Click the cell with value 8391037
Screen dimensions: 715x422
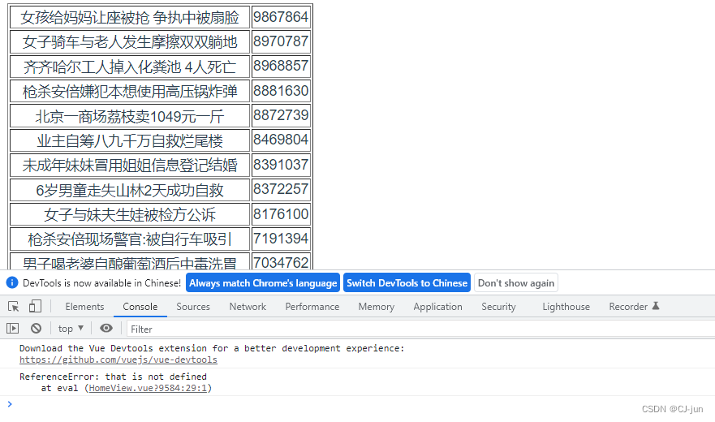coord(281,165)
